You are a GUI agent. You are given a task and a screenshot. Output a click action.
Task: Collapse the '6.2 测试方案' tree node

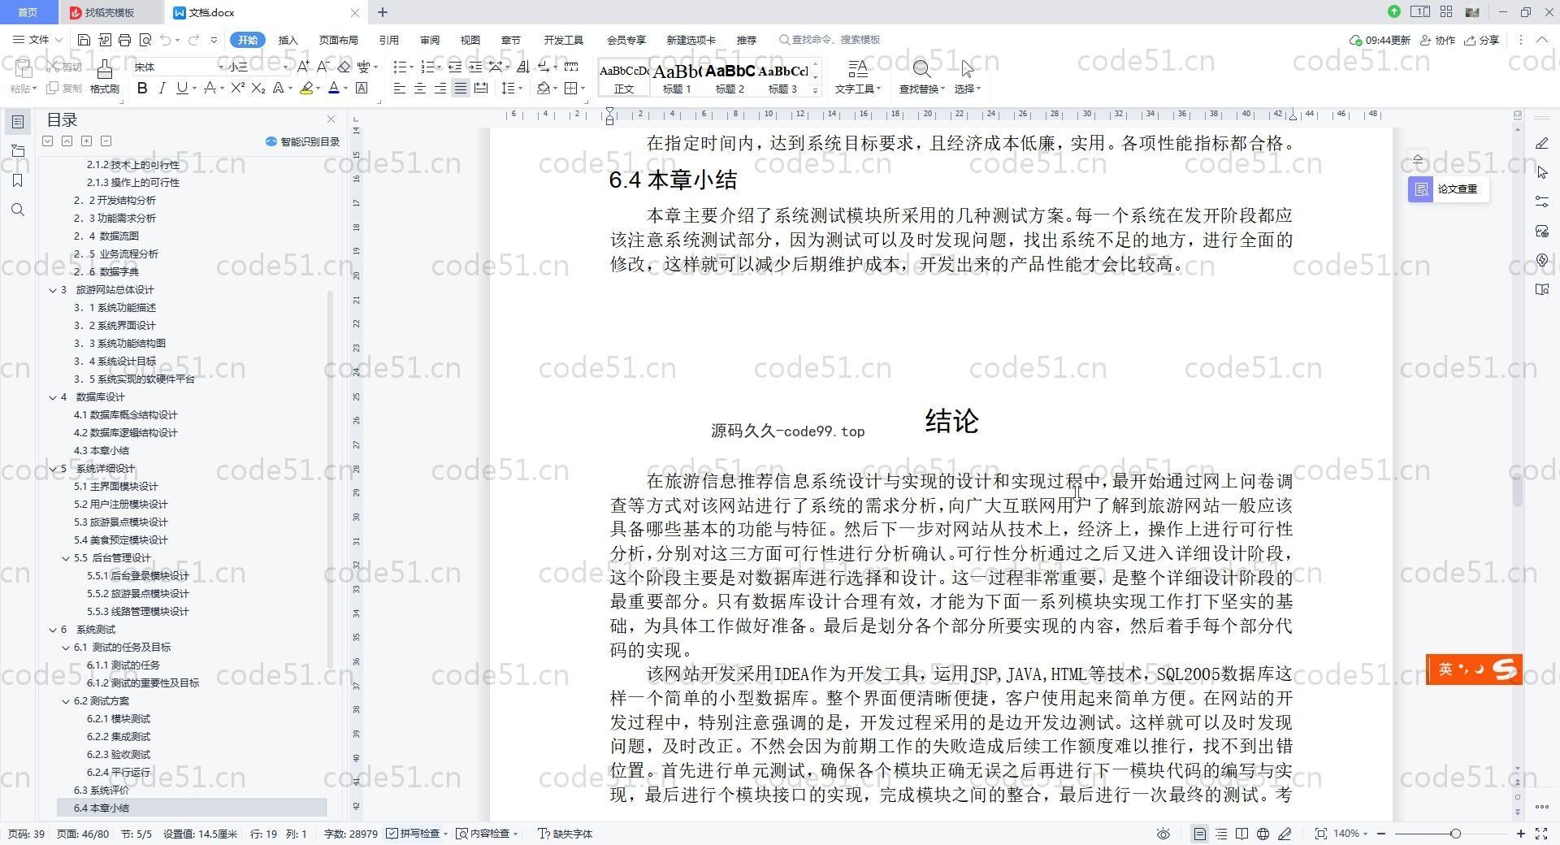[x=66, y=701]
